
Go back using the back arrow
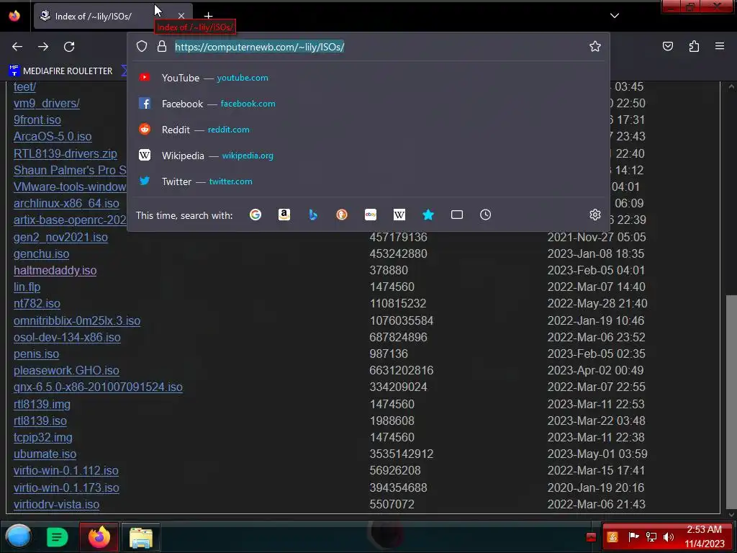click(17, 47)
